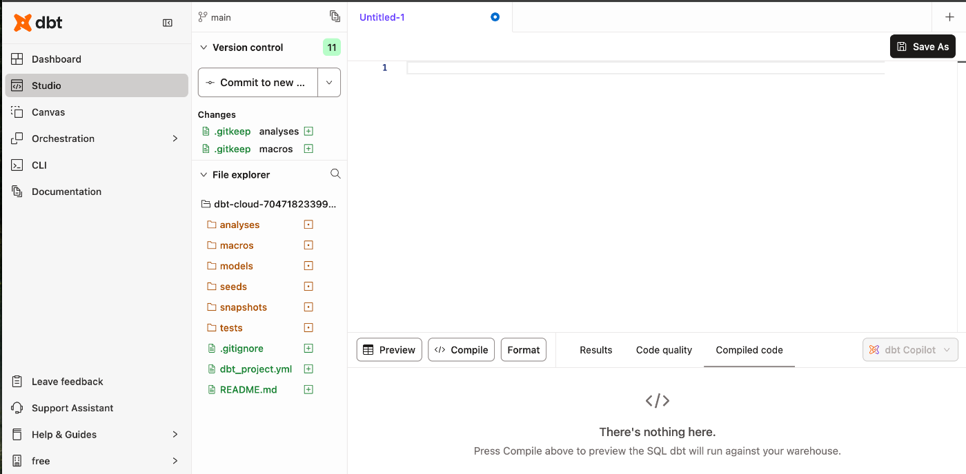Open the changed .gitkeep in macros
Screen dimensions: 966x474
(x=233, y=149)
